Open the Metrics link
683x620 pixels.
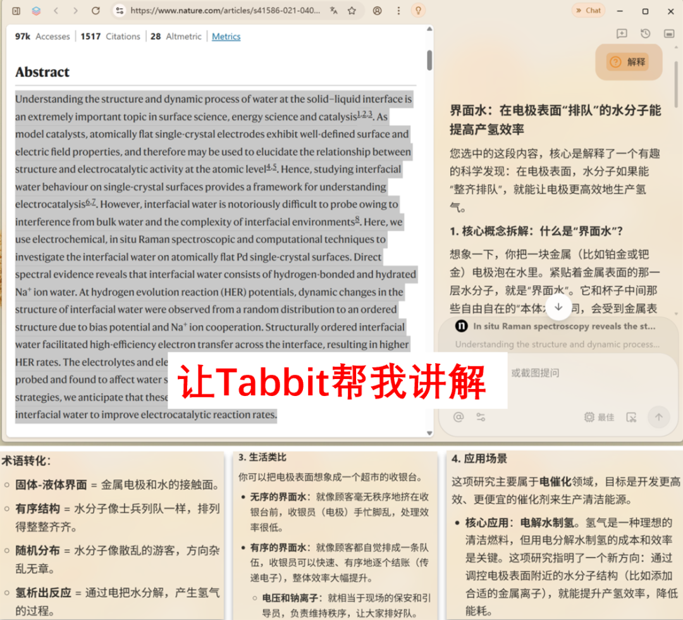(226, 37)
